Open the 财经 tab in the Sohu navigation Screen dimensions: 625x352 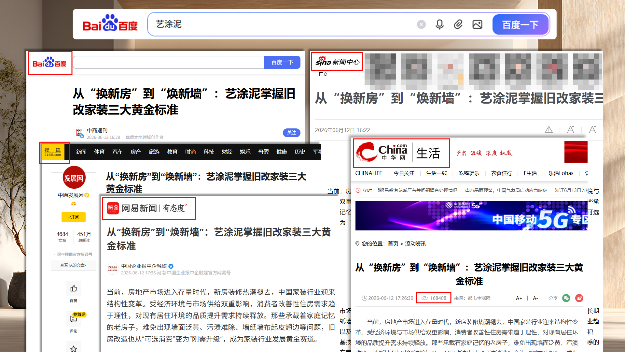[227, 152]
